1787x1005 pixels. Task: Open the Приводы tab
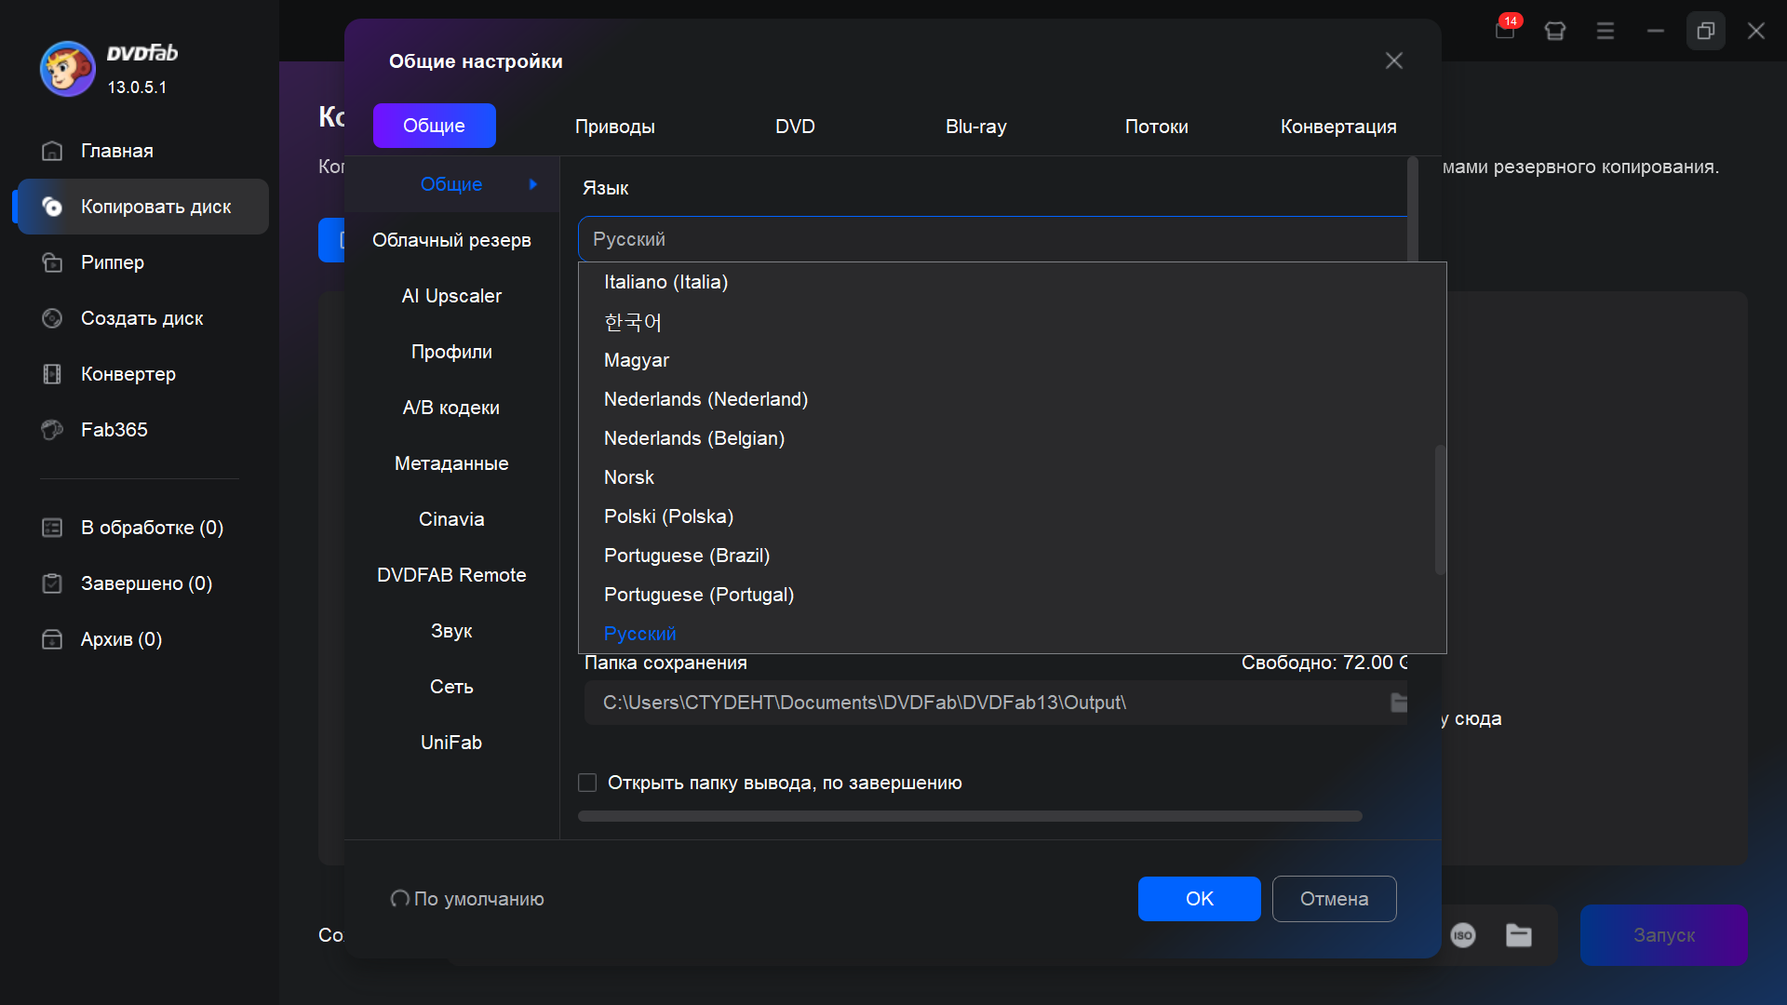point(614,127)
